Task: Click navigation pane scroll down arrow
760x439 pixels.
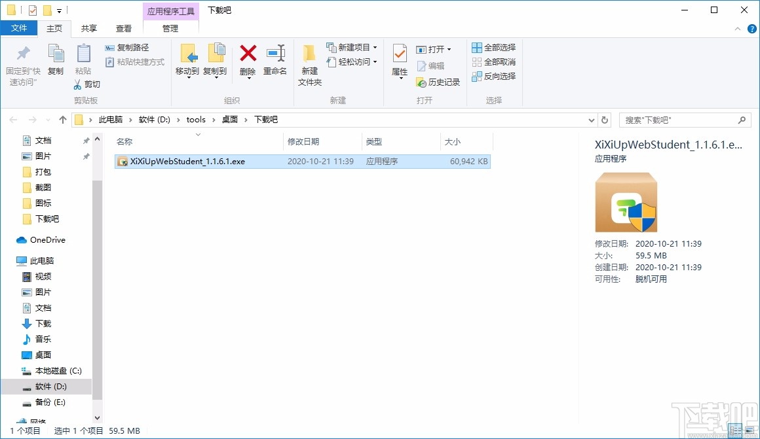Action: tap(98, 417)
